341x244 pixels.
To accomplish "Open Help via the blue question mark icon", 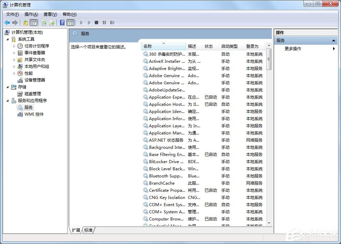I will [62, 23].
